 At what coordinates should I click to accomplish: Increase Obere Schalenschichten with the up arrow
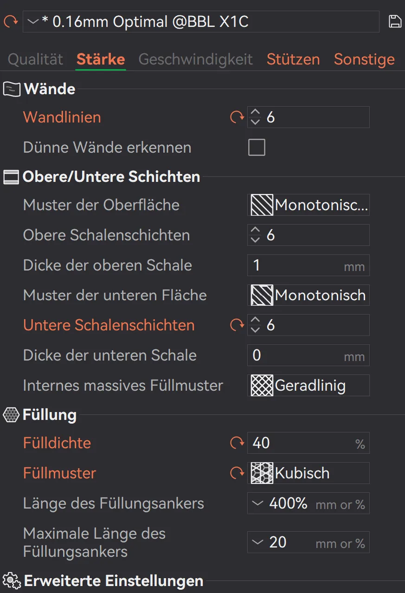255,231
